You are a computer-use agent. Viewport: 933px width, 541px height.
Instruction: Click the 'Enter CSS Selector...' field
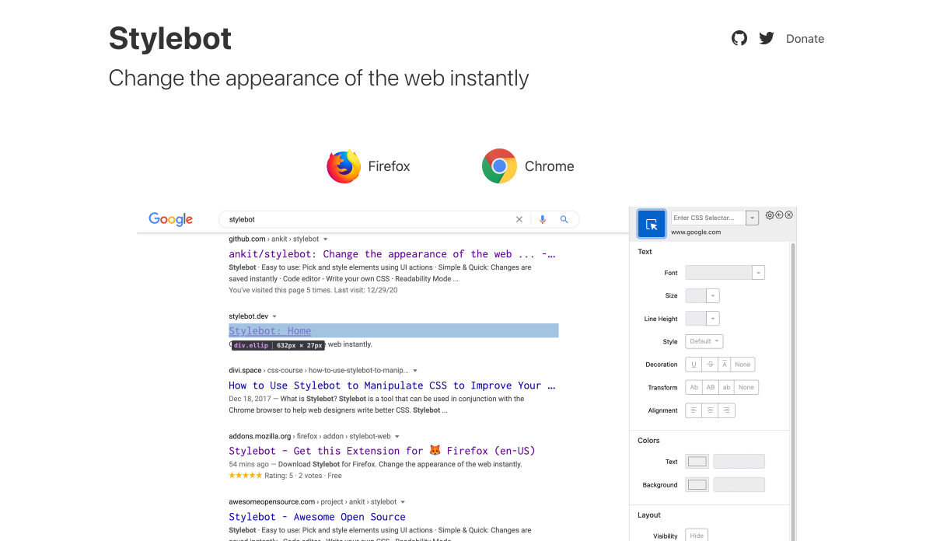coord(708,218)
